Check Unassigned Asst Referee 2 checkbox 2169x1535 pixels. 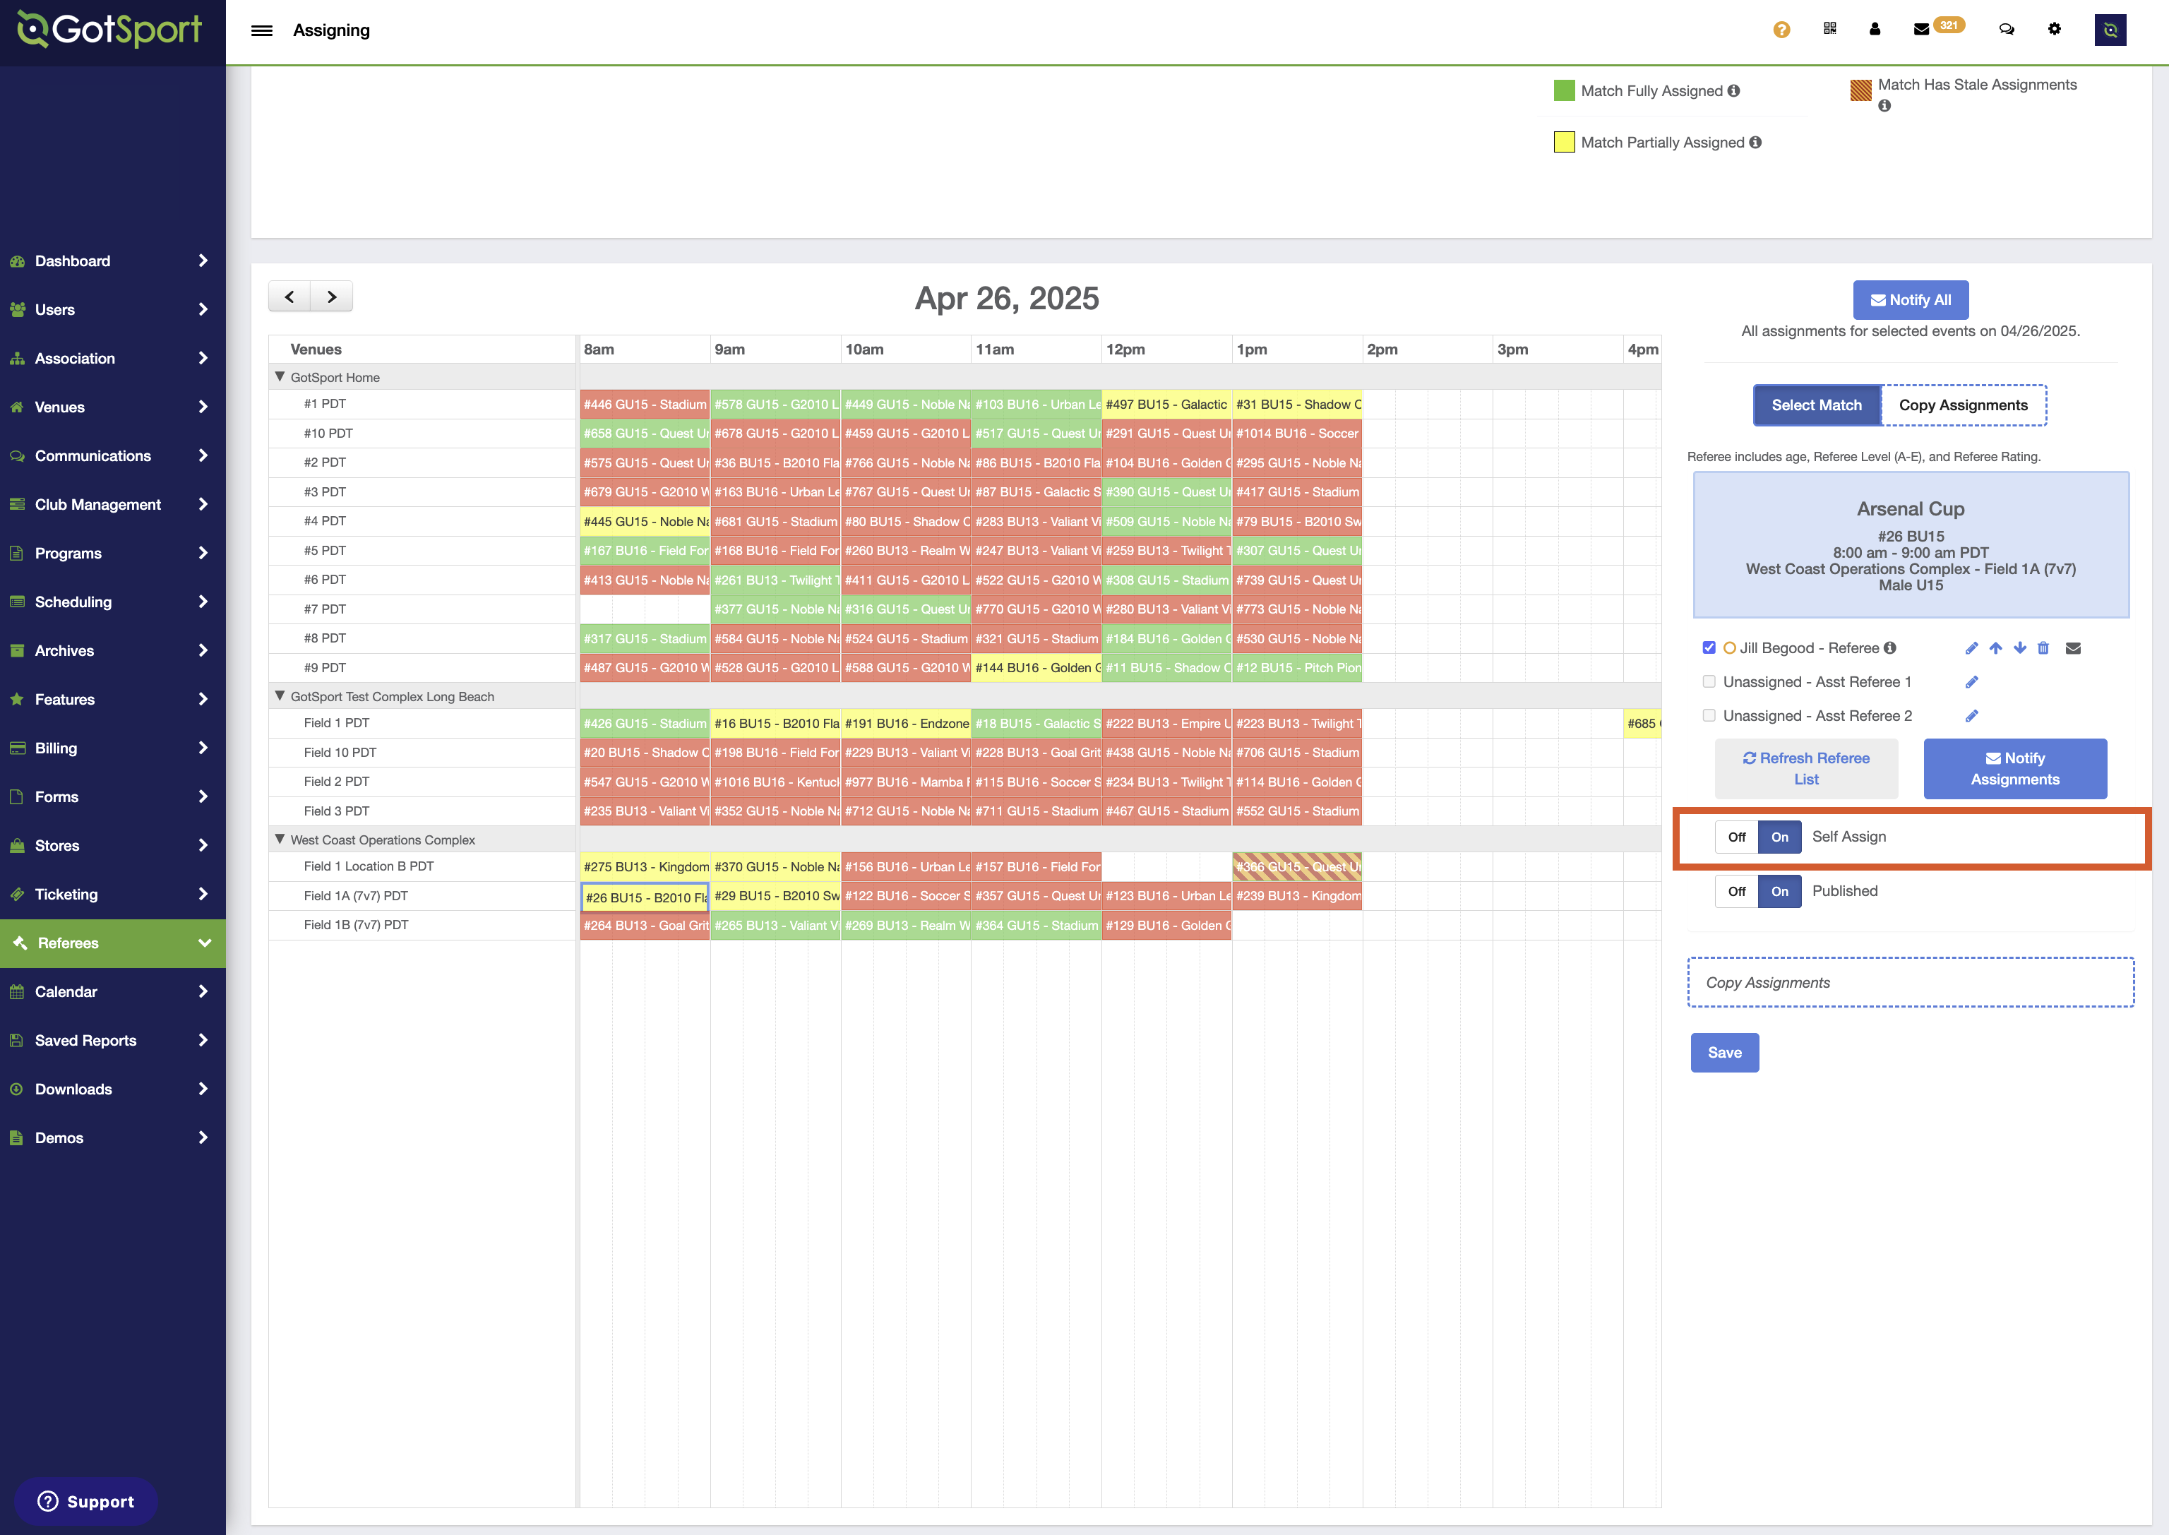(1709, 715)
